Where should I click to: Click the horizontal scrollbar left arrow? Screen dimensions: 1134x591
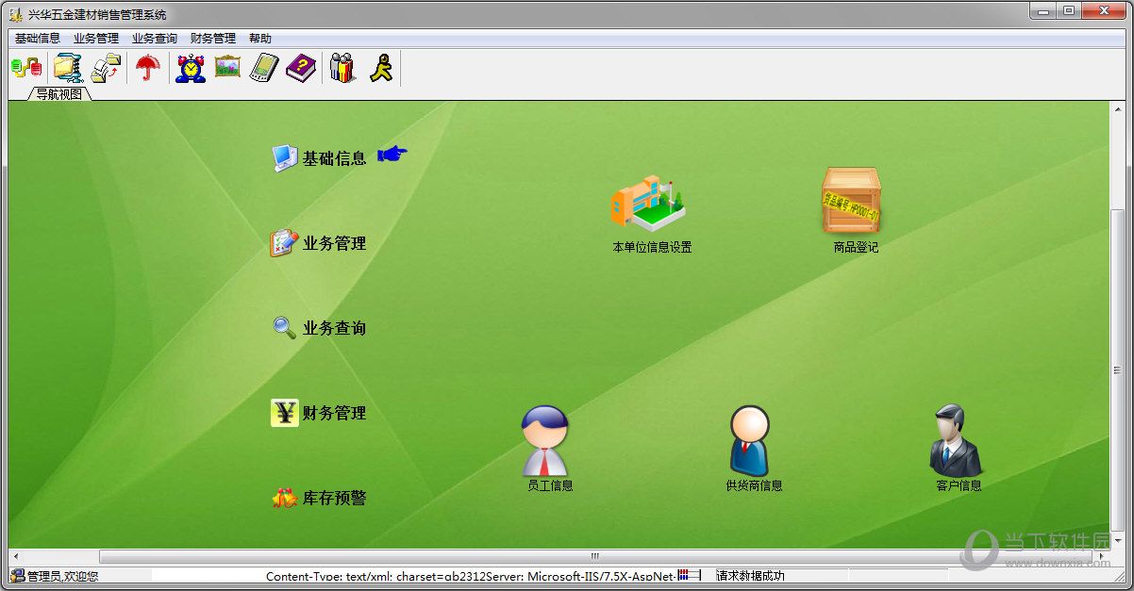click(x=16, y=556)
